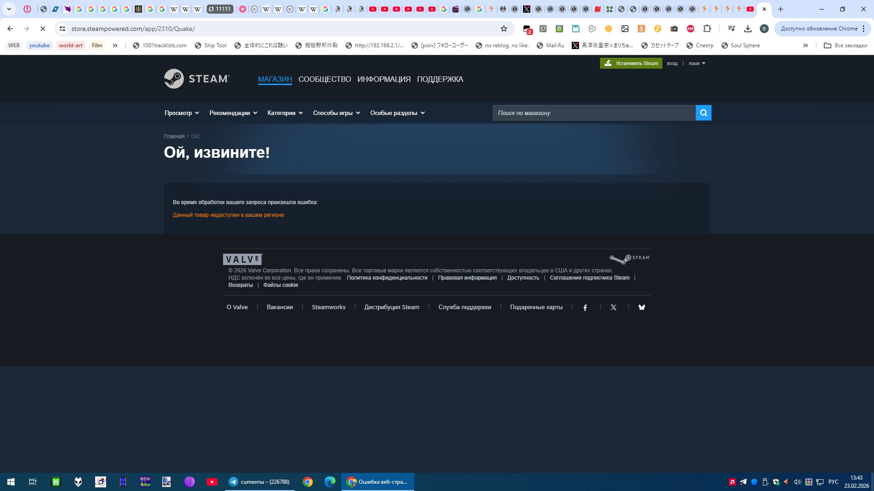Stop loading the page with the X button

coord(43,29)
